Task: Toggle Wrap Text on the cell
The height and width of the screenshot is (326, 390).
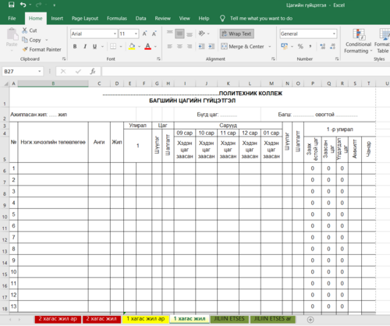Action: pos(237,34)
